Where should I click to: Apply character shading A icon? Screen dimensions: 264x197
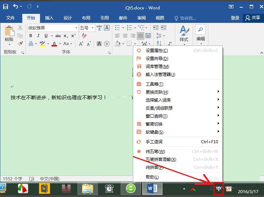click(99, 44)
